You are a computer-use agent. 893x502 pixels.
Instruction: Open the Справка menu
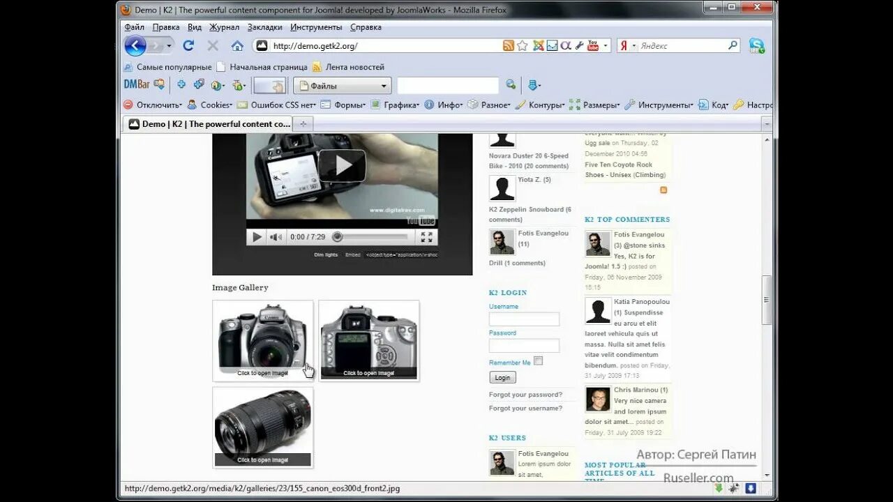(x=366, y=27)
